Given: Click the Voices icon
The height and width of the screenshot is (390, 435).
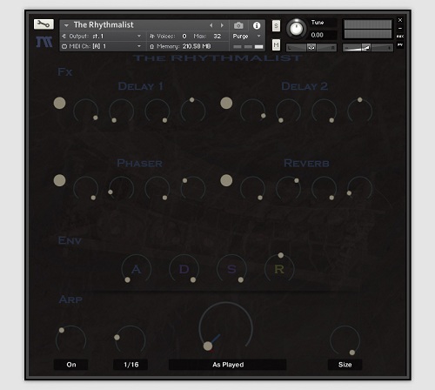Looking at the screenshot, I should click(x=152, y=37).
